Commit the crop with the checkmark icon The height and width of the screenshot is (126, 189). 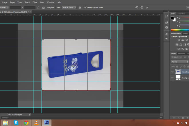pyautogui.click(x=147, y=7)
